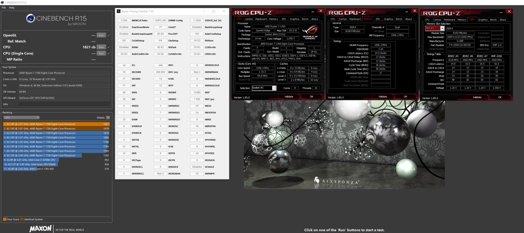Viewport: 524px width, 233px height.
Task: Run the OpenGL benchmark
Action: (x=101, y=36)
